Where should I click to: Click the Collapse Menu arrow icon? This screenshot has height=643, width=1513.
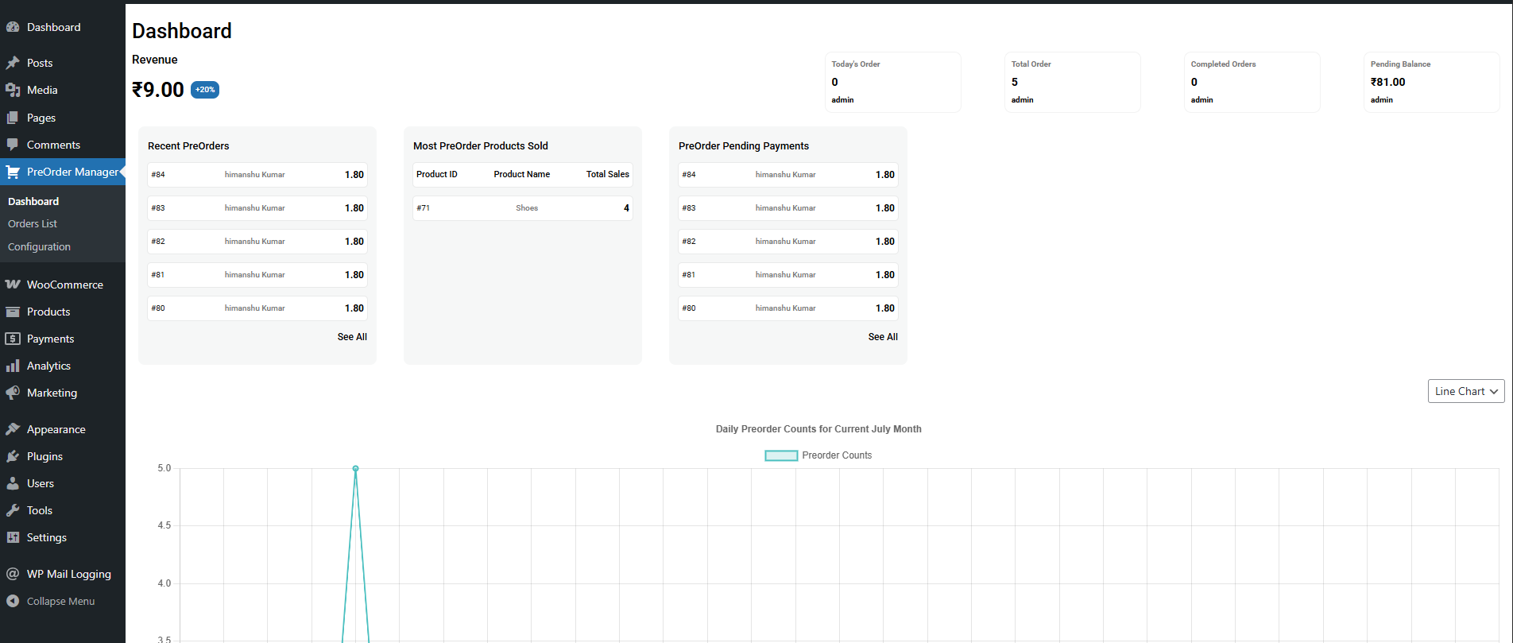(13, 601)
